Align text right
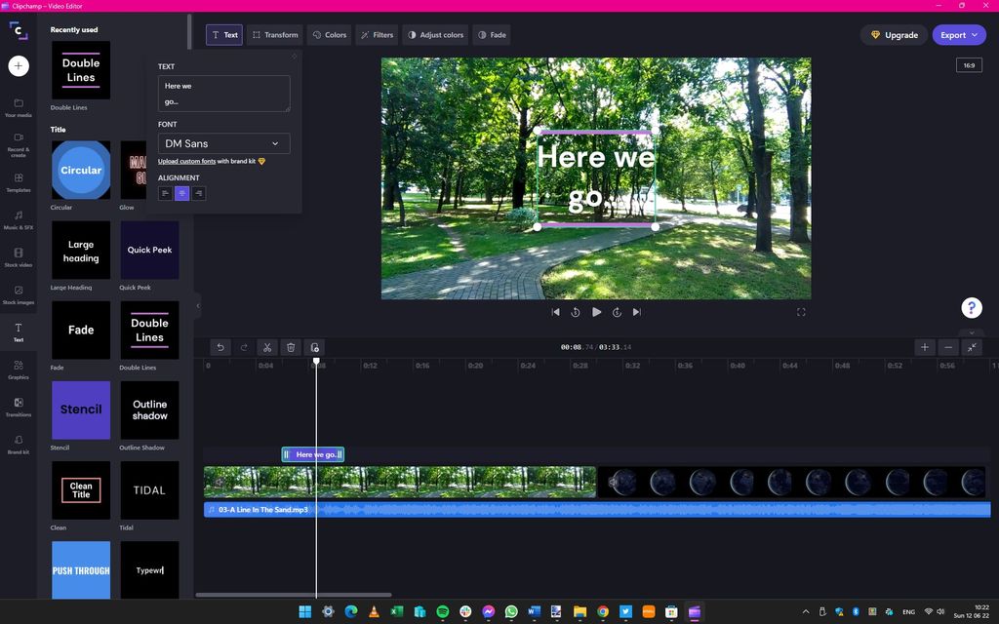 (x=199, y=194)
